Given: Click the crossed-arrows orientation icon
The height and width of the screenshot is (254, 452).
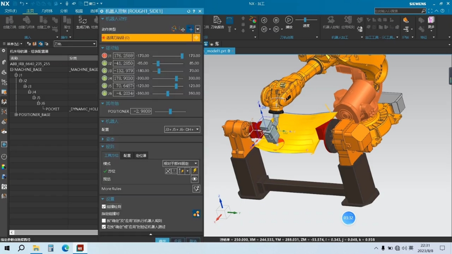Looking at the screenshot, I should click(168, 171).
